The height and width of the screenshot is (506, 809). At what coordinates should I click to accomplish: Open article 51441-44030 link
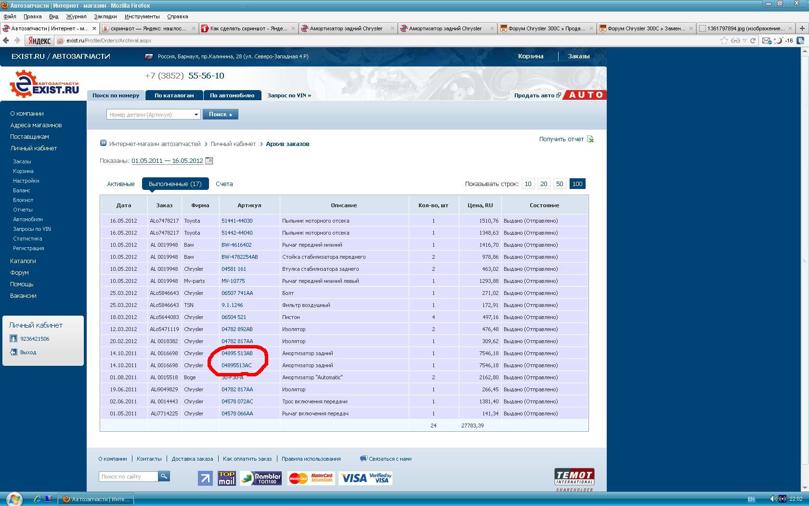click(237, 221)
